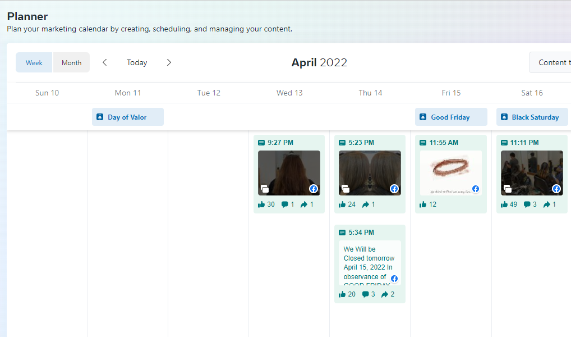Click Facebook badge on 11:55 AM post

[476, 189]
